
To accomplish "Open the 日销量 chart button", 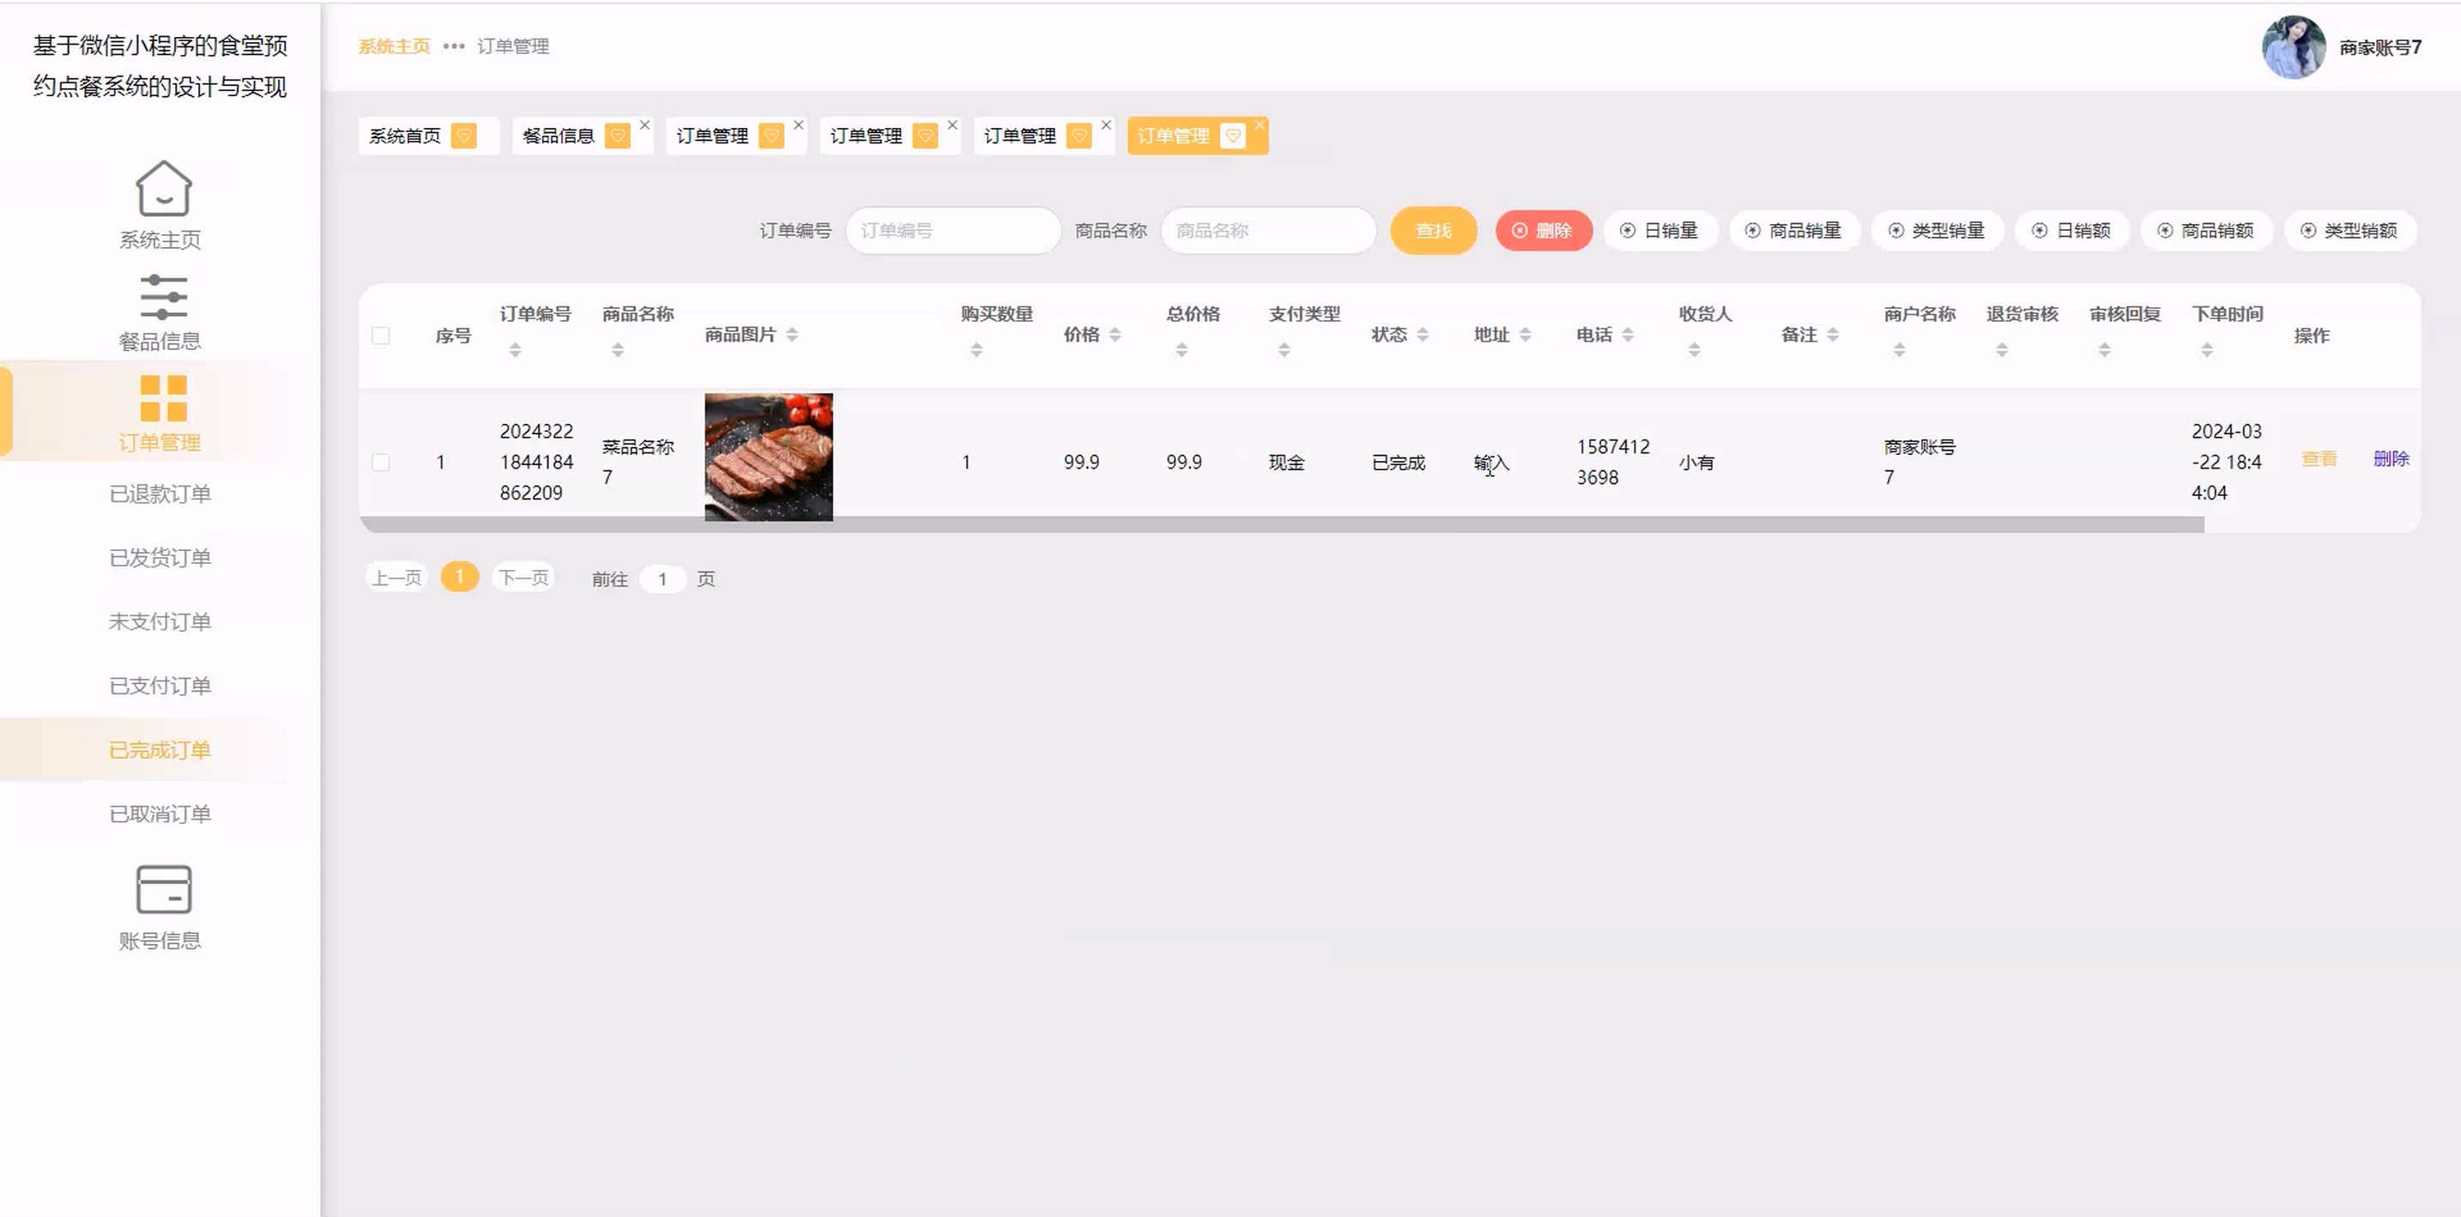I will [1660, 230].
